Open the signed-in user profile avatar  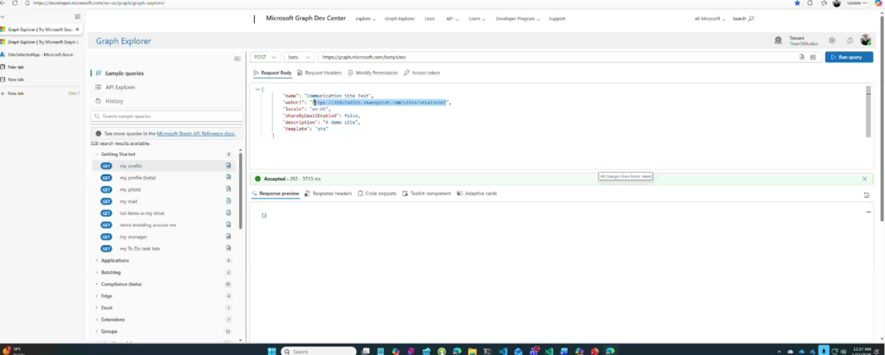pos(866,40)
